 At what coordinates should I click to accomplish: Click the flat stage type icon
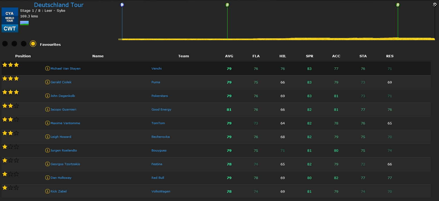(24, 23)
